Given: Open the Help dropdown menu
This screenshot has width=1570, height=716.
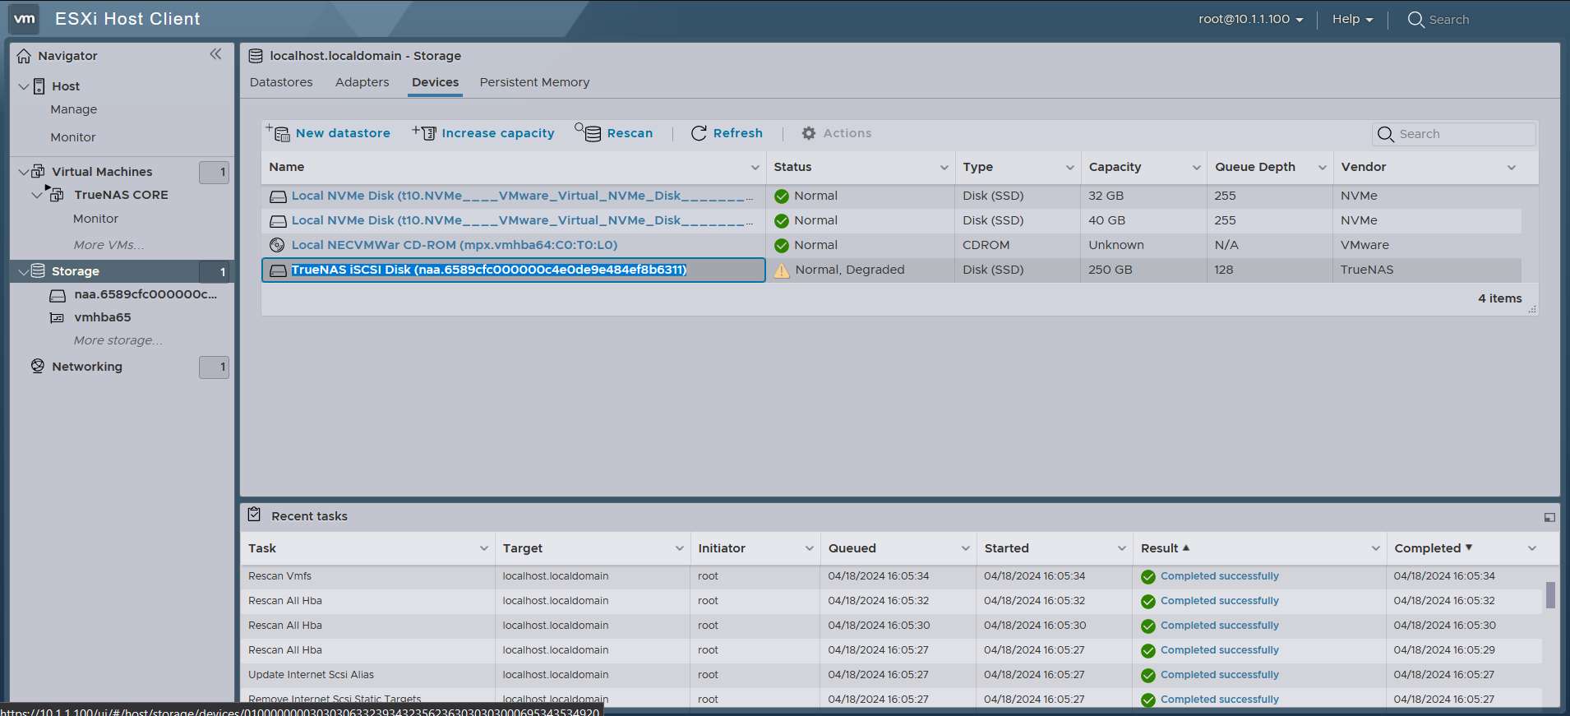Looking at the screenshot, I should (1352, 19).
